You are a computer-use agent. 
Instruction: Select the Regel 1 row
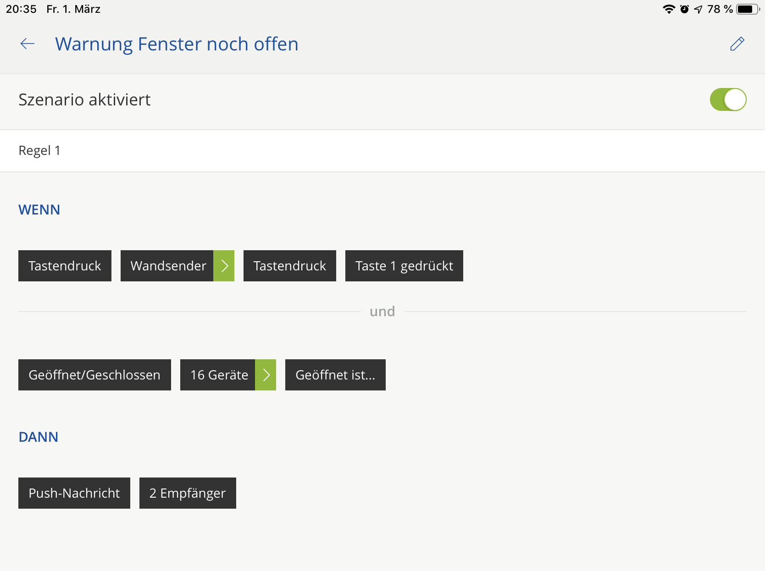pos(382,151)
